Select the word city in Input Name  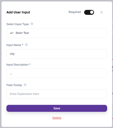click(12, 54)
